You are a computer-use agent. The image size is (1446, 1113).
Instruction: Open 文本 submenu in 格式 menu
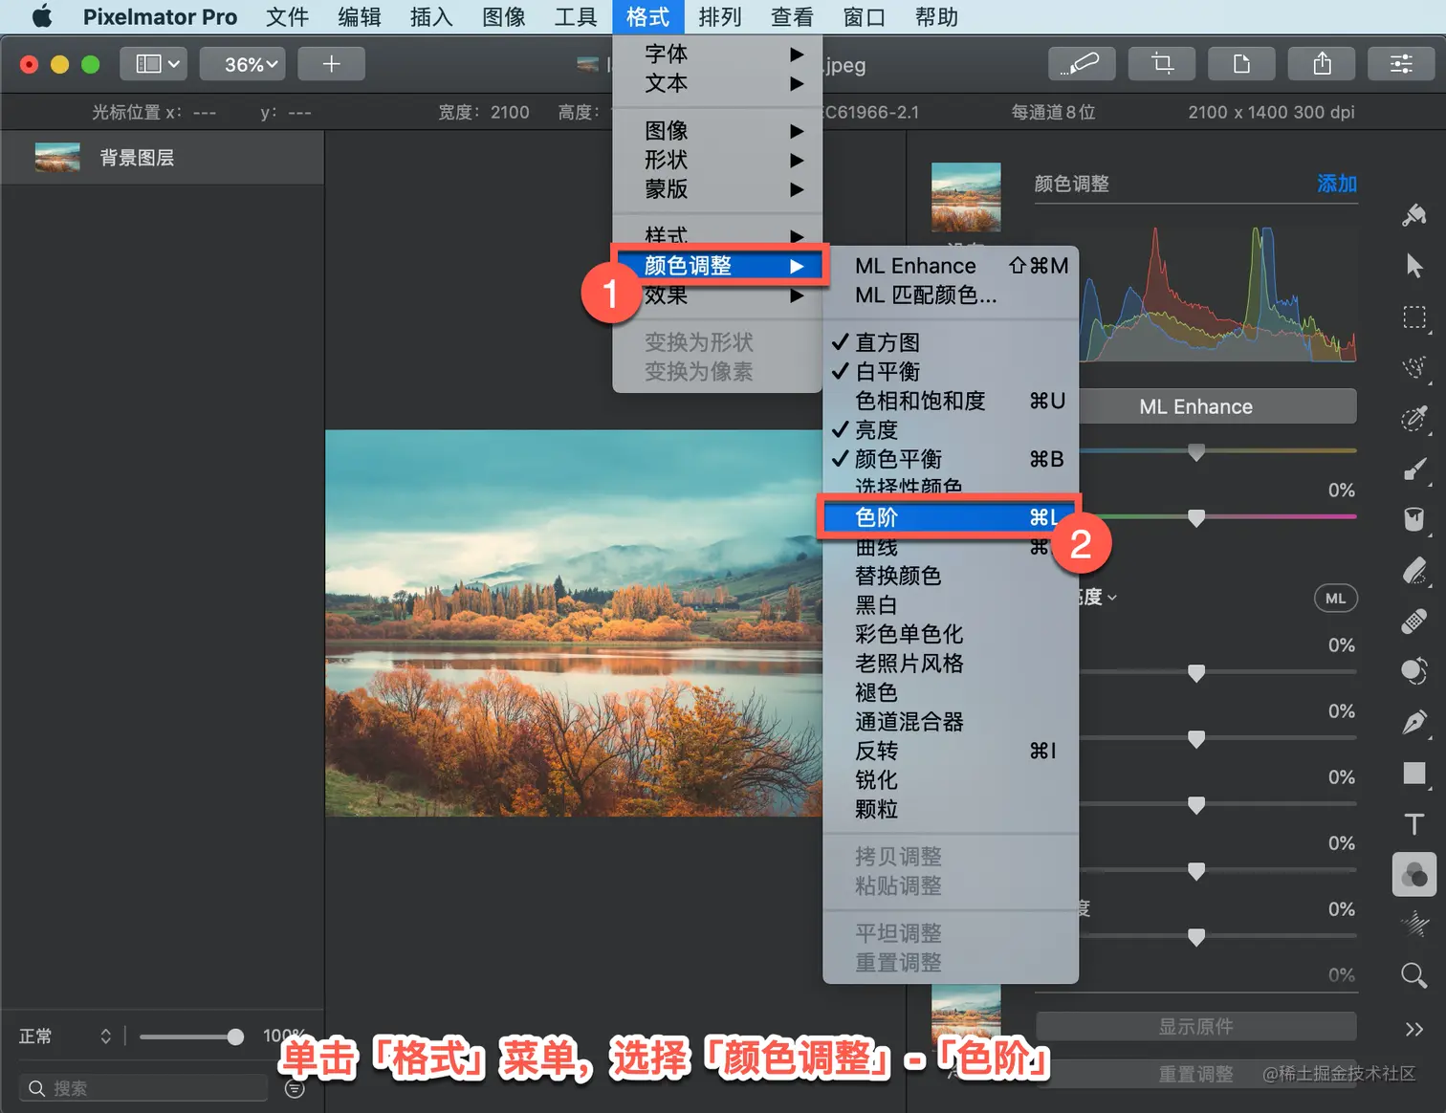[717, 83]
